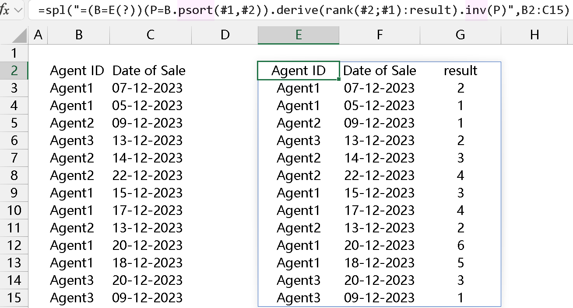Viewport: 573px width, 308px height.
Task: Select row 2 header
Action: pyautogui.click(x=14, y=70)
